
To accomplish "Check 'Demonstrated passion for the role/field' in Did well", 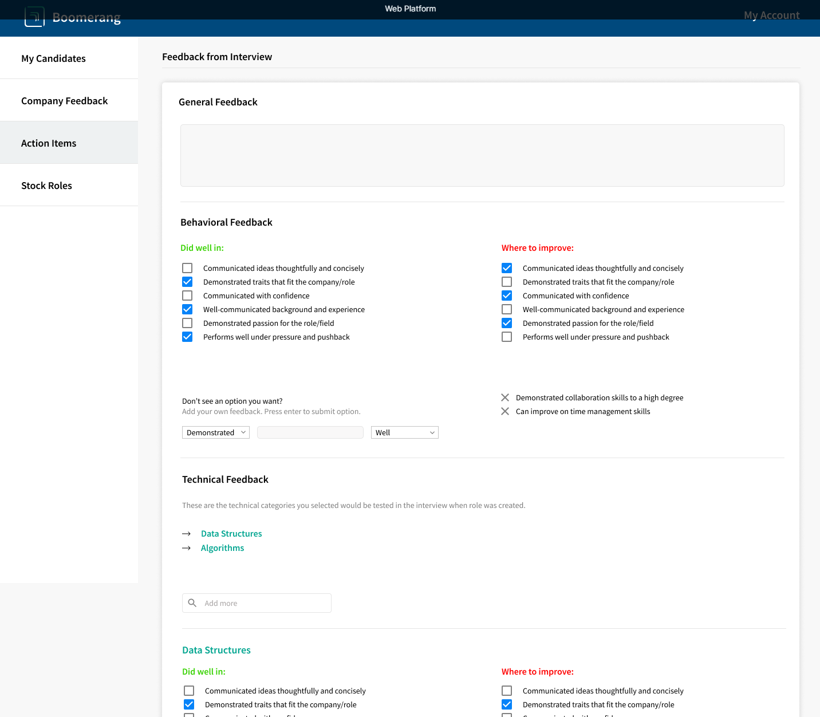I will (x=187, y=323).
